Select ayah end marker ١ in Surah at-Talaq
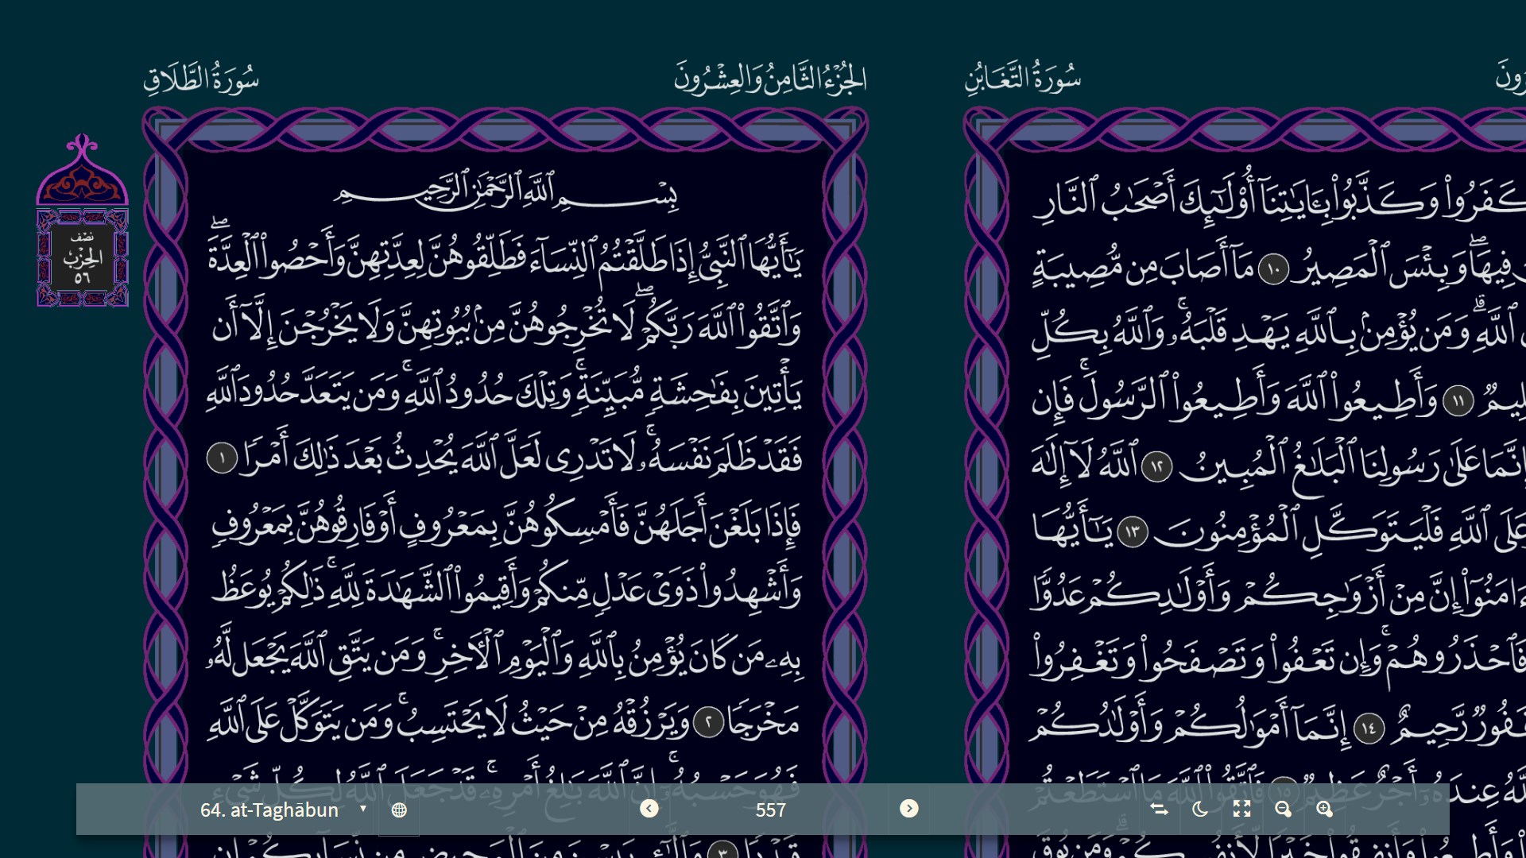Image resolution: width=1526 pixels, height=858 pixels. click(x=222, y=457)
